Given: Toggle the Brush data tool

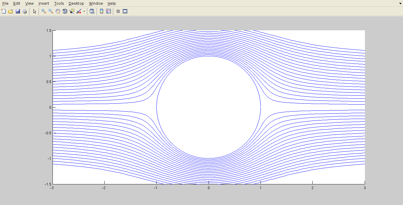Looking at the screenshot, I should (x=79, y=11).
